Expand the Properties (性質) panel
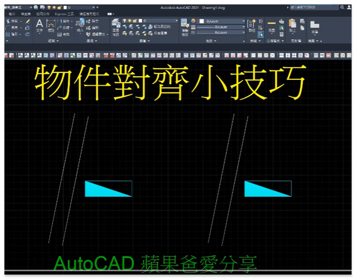Screen dimensions: 356x279 (211, 41)
